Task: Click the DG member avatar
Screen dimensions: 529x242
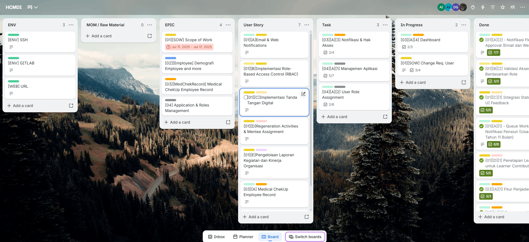Action: (x=456, y=7)
